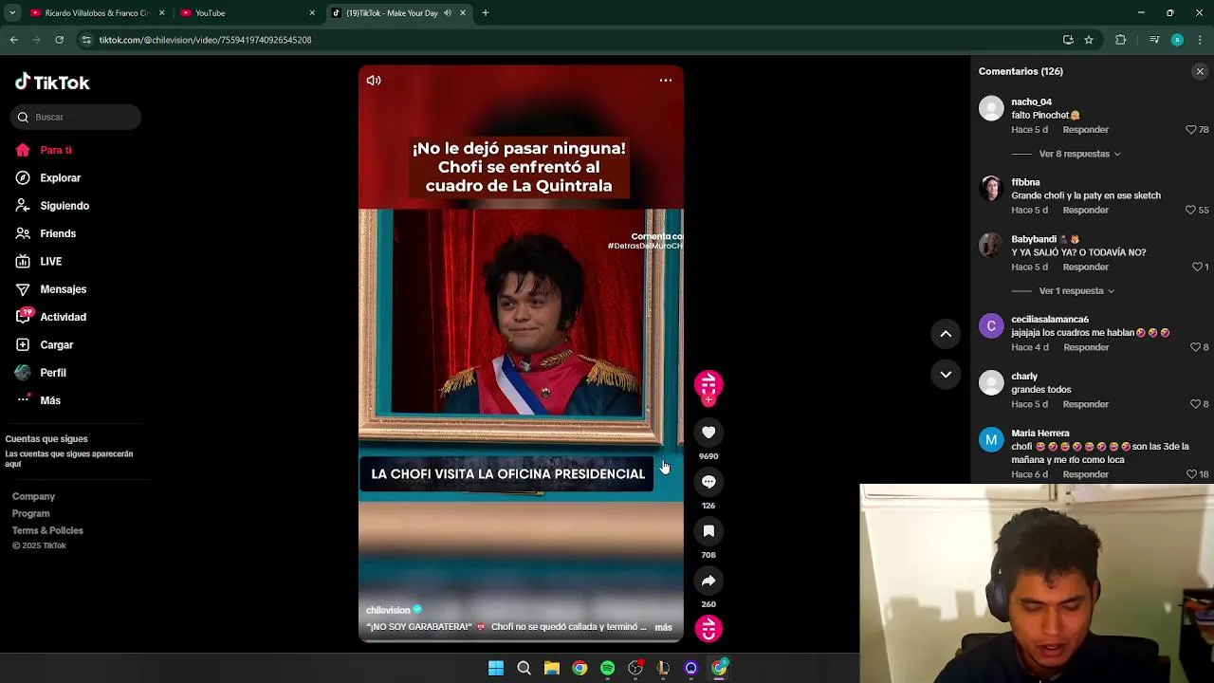Open Perfil in the sidebar
This screenshot has height=683, width=1214.
point(40,373)
